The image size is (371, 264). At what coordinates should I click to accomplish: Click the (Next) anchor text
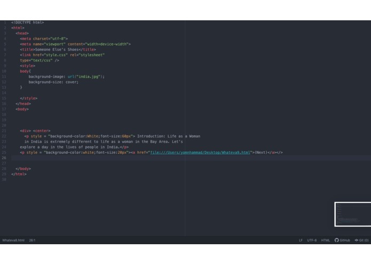[261, 152]
